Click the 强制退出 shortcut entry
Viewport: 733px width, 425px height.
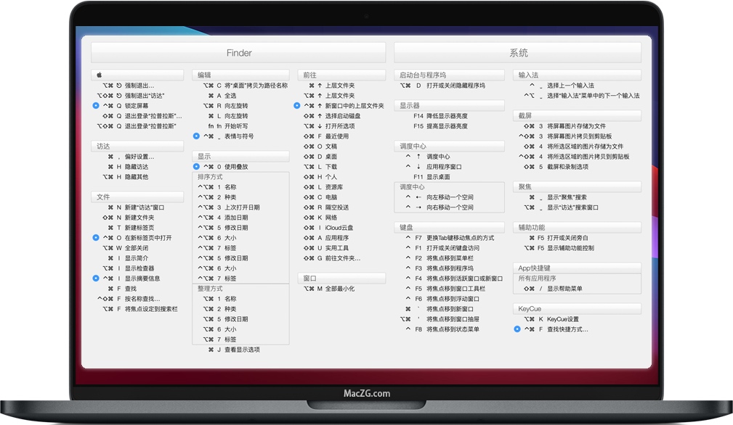(138, 85)
